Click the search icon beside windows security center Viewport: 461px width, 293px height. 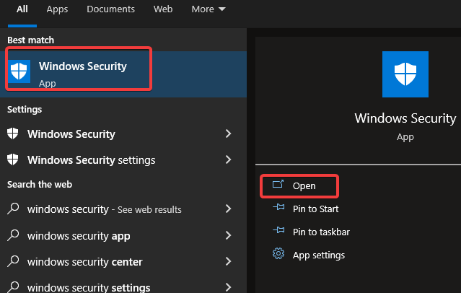(x=13, y=261)
